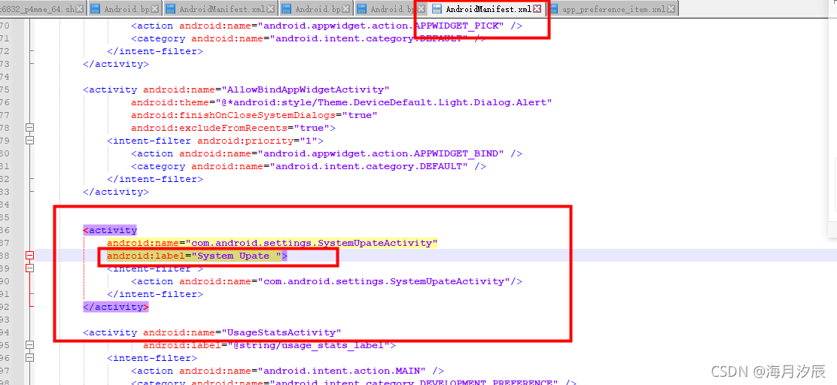Collapse the fold marker beside the excludeFromRecents line
This screenshot has width=837, height=385.
(30, 127)
